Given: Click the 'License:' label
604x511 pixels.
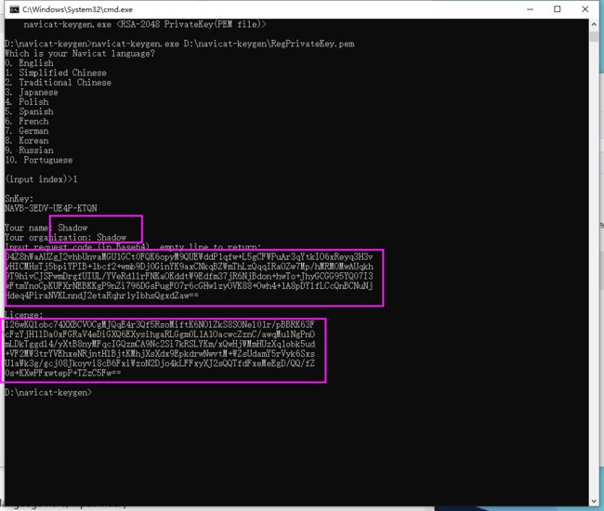Looking at the screenshot, I should (24, 315).
